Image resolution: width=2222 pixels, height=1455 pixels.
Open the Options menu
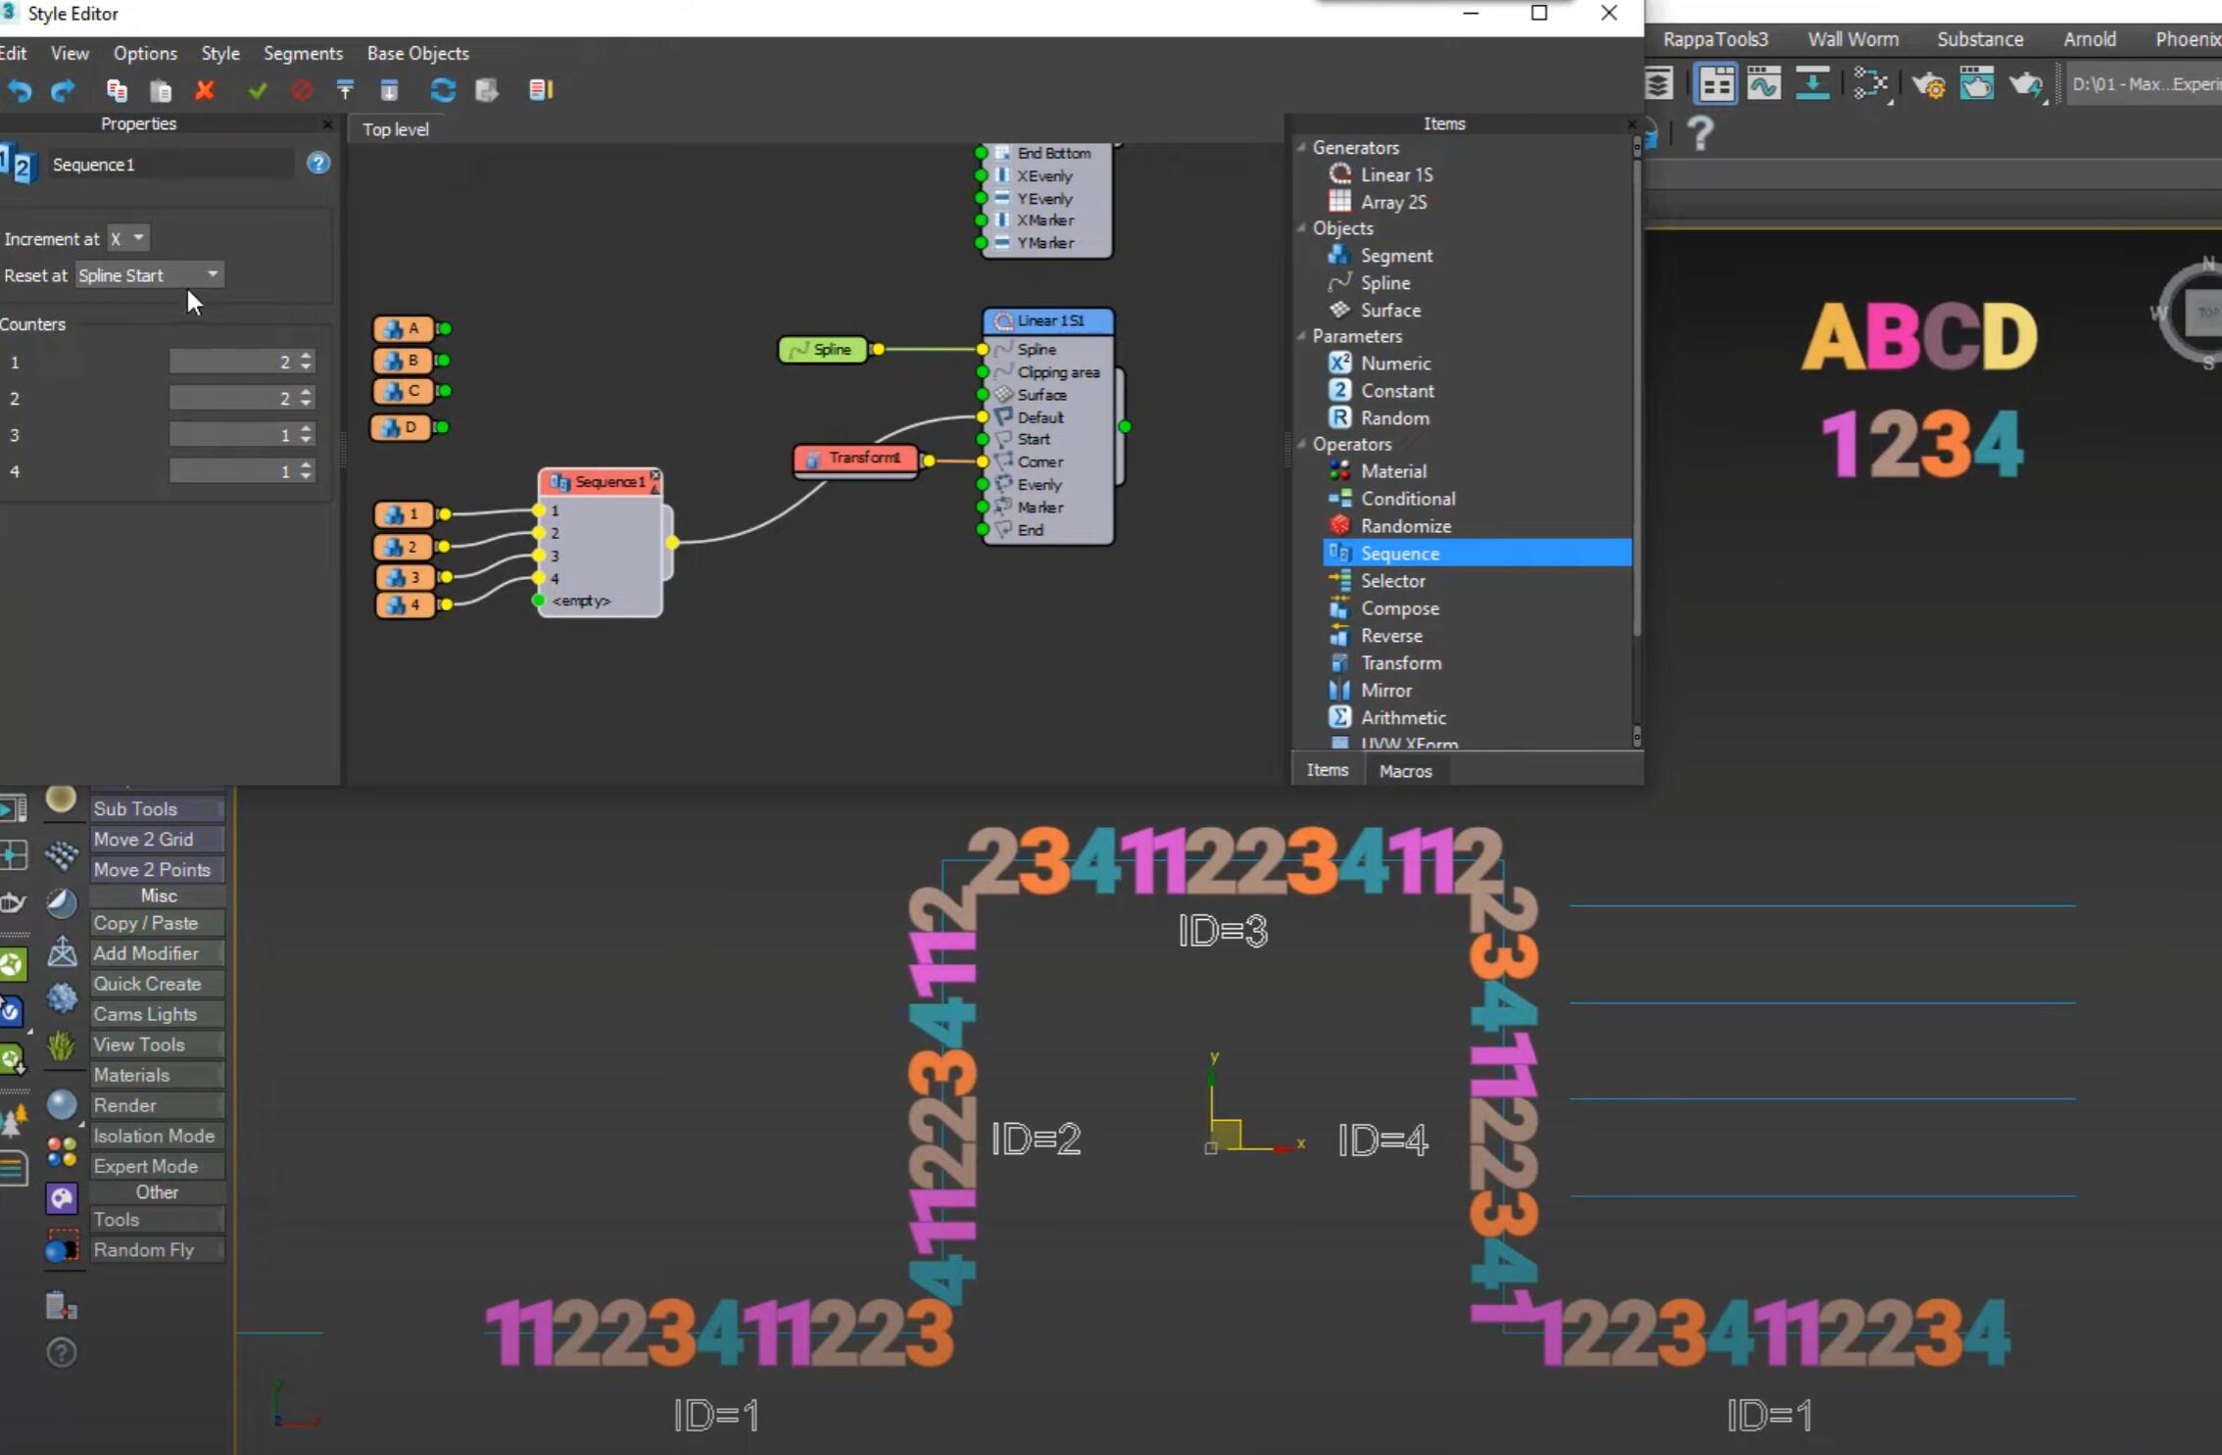[x=145, y=53]
